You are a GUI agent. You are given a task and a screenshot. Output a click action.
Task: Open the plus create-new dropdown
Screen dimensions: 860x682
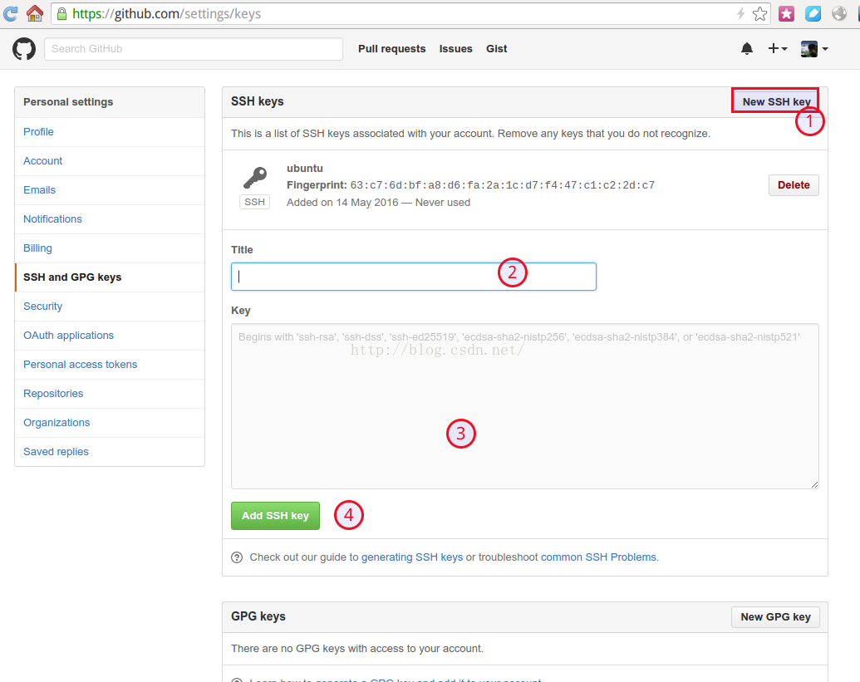(777, 49)
